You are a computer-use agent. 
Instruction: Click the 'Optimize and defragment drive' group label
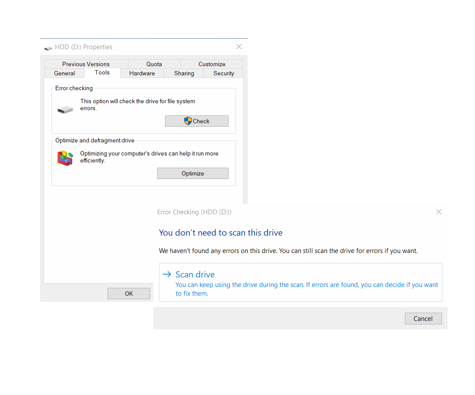95,141
